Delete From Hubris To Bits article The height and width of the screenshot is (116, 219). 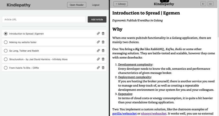tap(103, 67)
